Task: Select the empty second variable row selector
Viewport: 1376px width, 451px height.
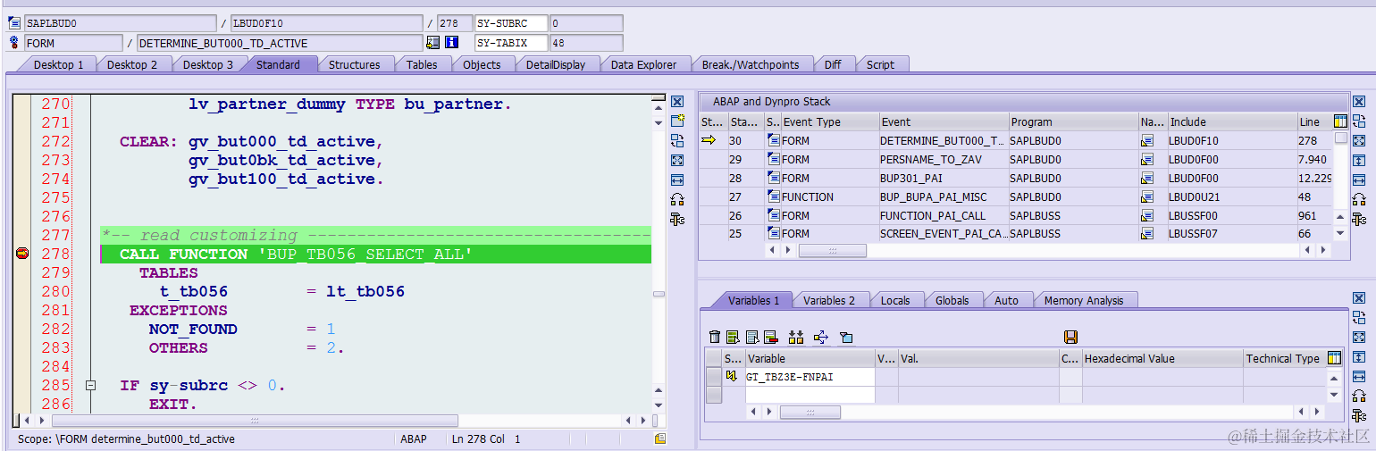Action: (x=714, y=395)
